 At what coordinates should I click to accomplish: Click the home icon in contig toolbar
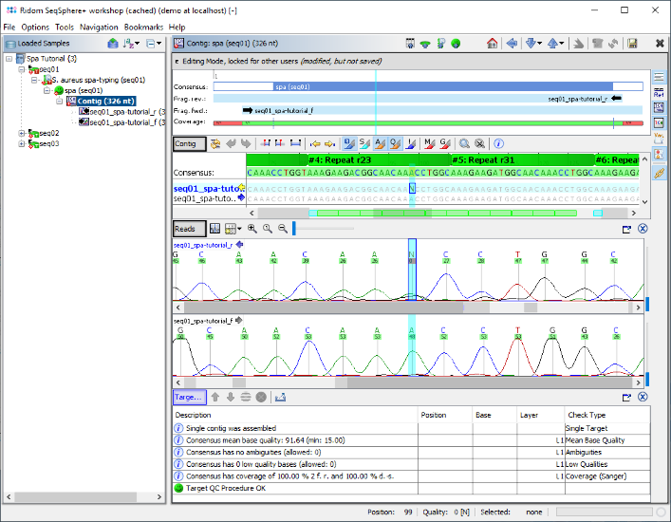click(x=492, y=44)
